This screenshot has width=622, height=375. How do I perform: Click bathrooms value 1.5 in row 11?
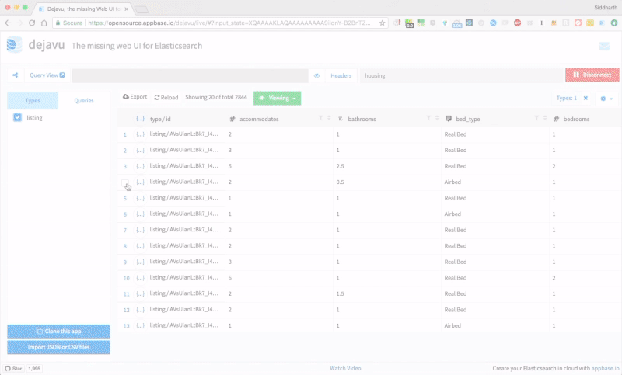pyautogui.click(x=340, y=293)
